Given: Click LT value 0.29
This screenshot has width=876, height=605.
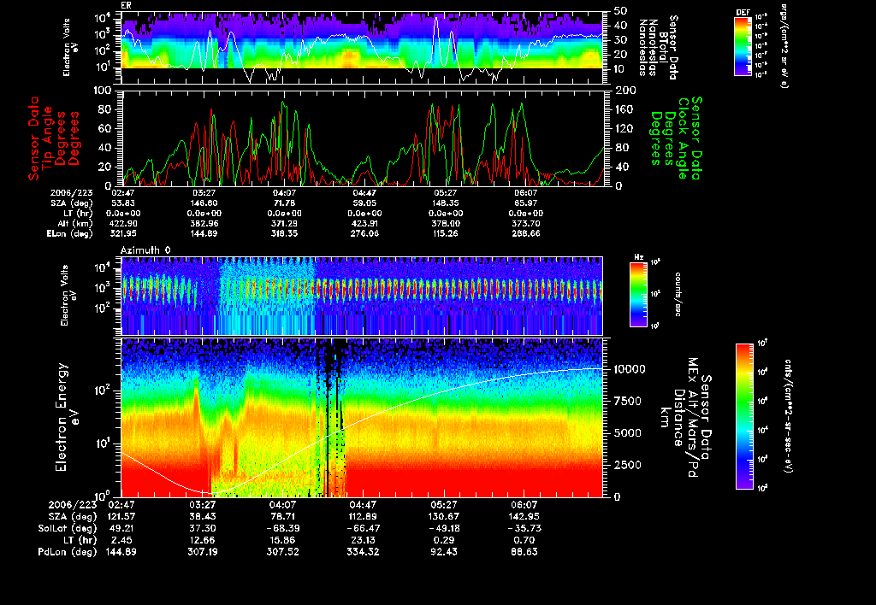Looking at the screenshot, I should (444, 540).
